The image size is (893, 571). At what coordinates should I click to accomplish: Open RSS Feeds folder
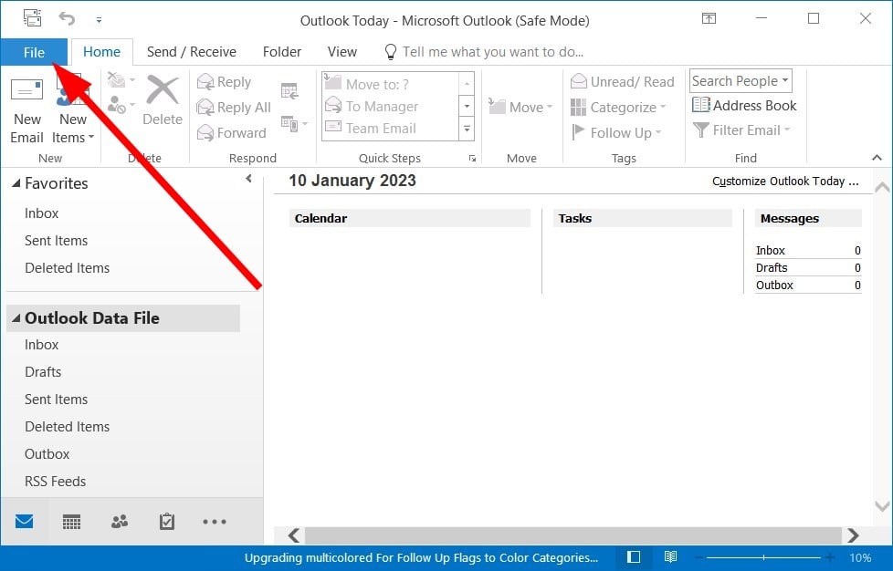[x=56, y=481]
